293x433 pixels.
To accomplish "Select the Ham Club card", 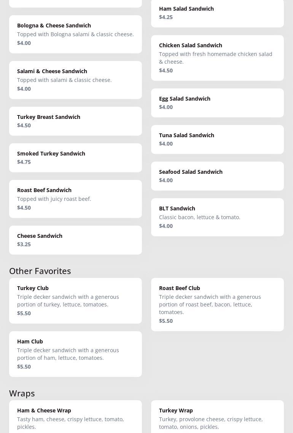I will tap(75, 354).
